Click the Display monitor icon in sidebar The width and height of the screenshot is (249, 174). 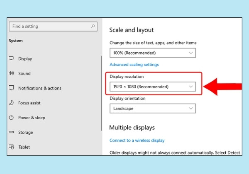tap(11, 58)
